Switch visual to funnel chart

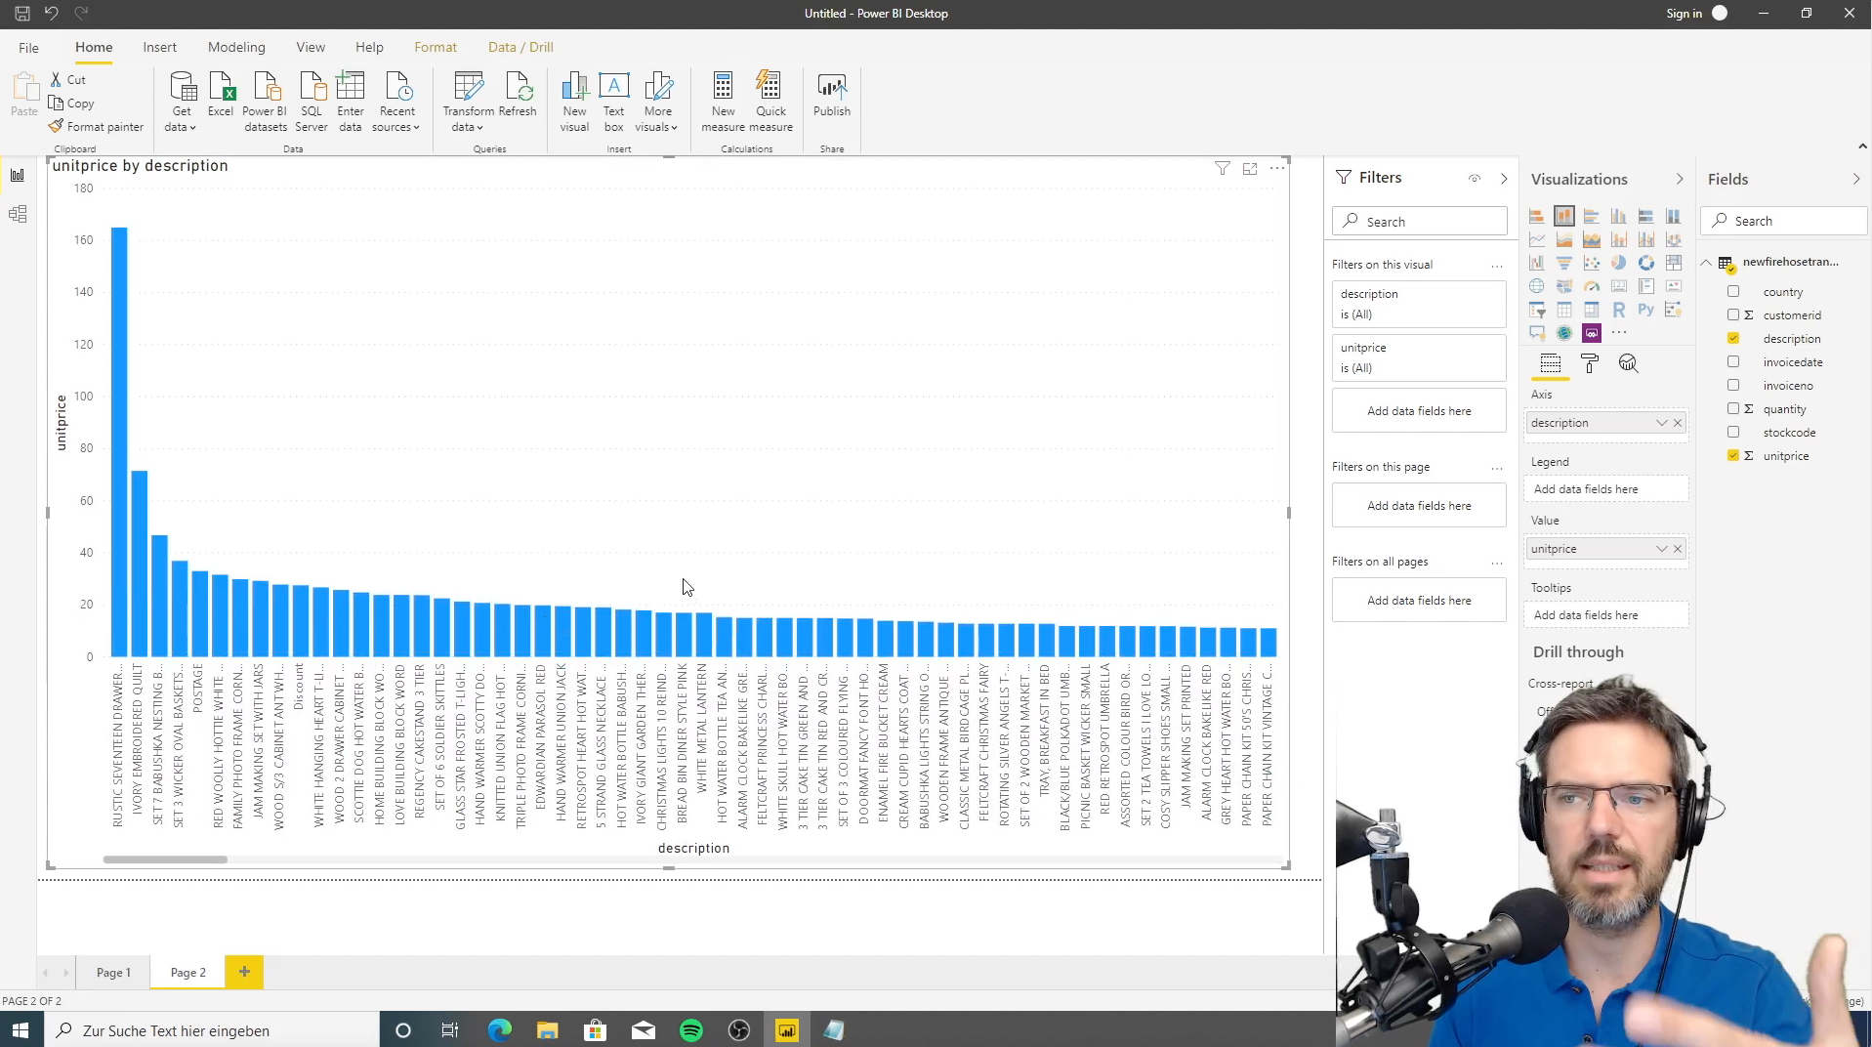click(x=1564, y=263)
